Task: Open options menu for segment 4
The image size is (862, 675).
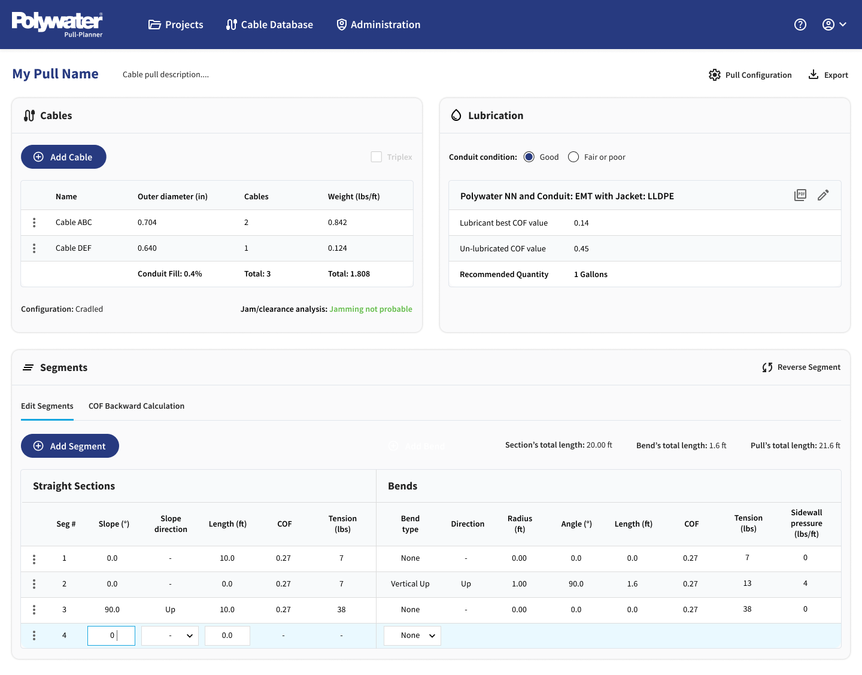Action: click(34, 636)
